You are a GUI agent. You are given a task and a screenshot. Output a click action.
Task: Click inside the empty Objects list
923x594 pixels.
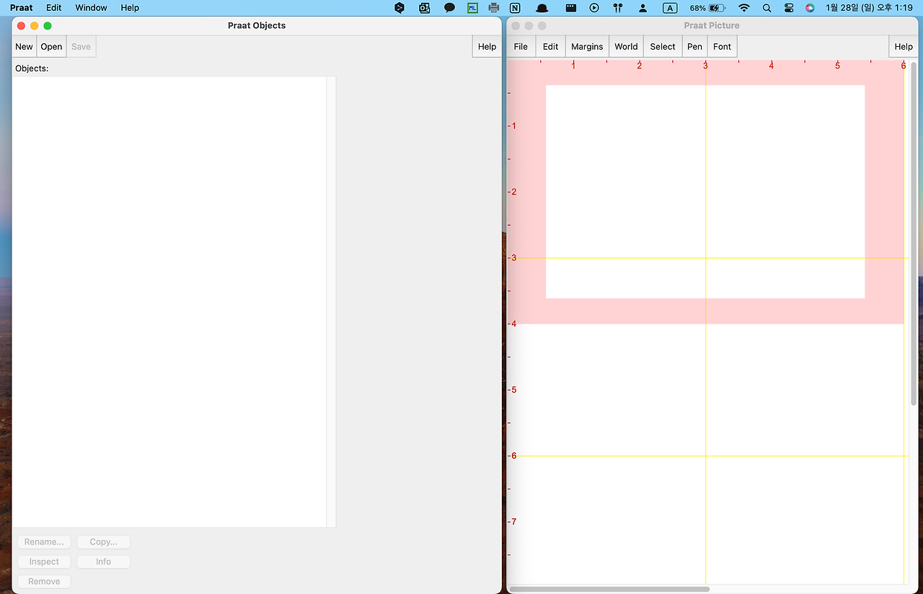coord(169,301)
